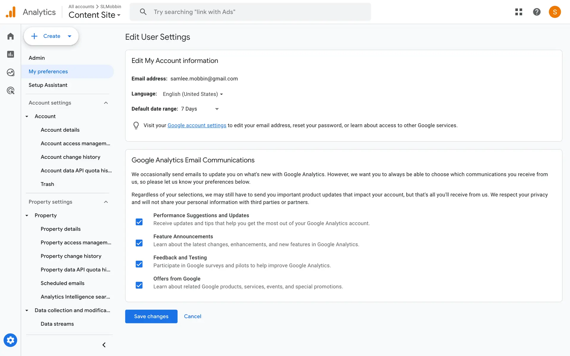Disable Offers from Google checkbox
Image resolution: width=570 pixels, height=356 pixels.
[139, 285]
